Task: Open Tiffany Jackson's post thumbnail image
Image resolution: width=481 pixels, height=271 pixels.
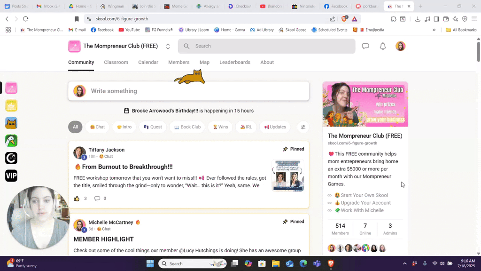Action: click(x=288, y=175)
